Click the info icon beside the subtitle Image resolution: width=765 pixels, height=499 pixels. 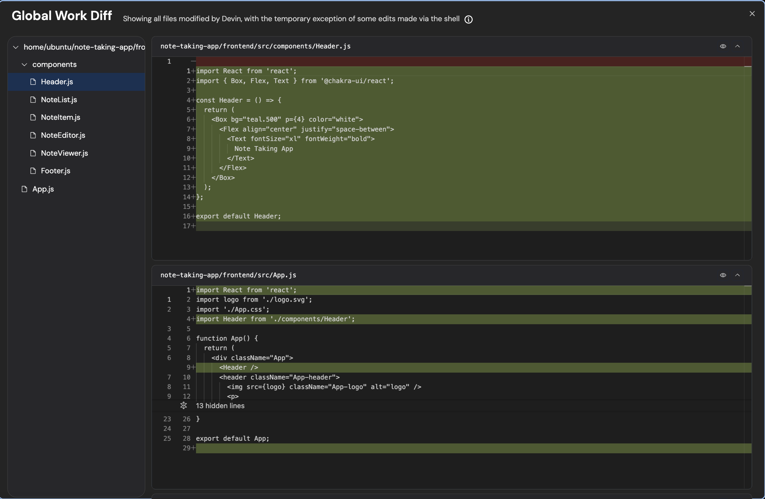coord(468,20)
